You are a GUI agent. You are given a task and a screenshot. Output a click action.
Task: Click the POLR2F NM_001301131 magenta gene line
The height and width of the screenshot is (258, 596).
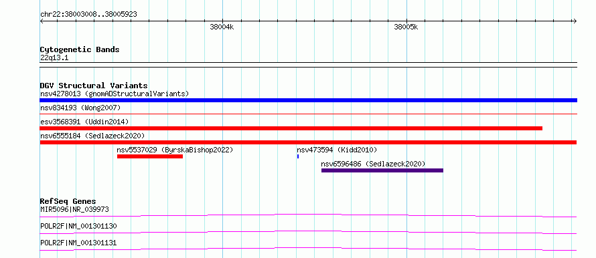[308, 249]
